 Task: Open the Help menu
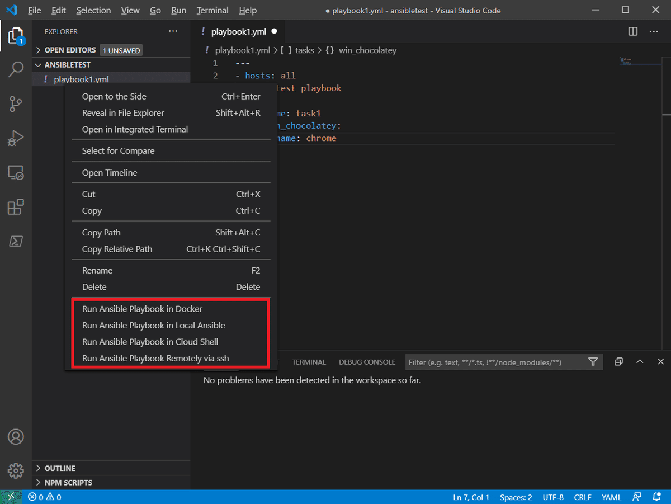pos(248,10)
